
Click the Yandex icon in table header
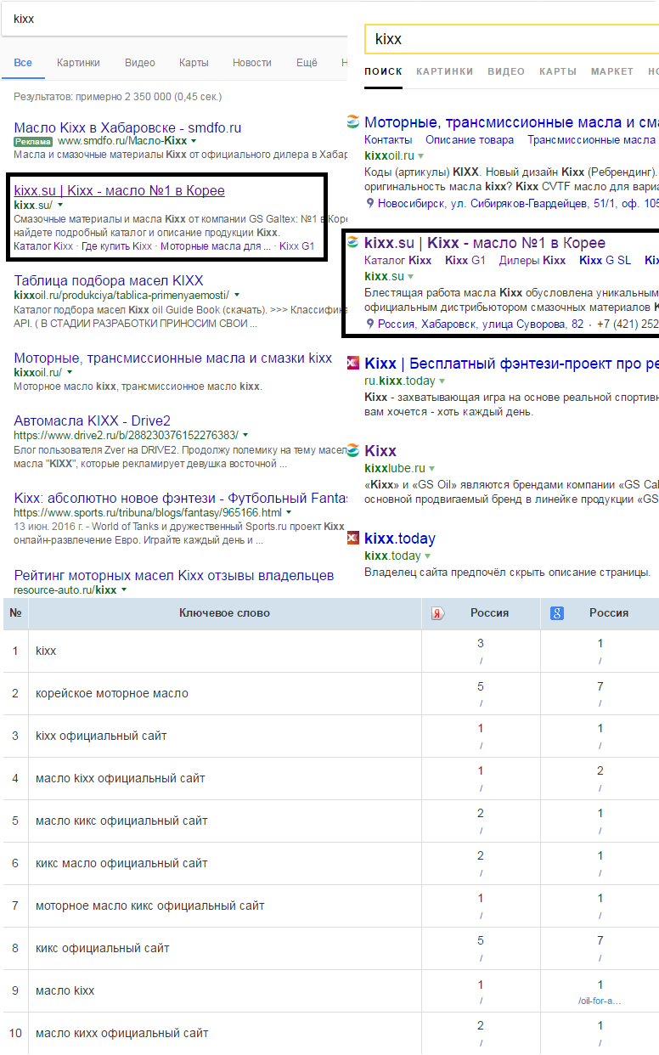[438, 613]
